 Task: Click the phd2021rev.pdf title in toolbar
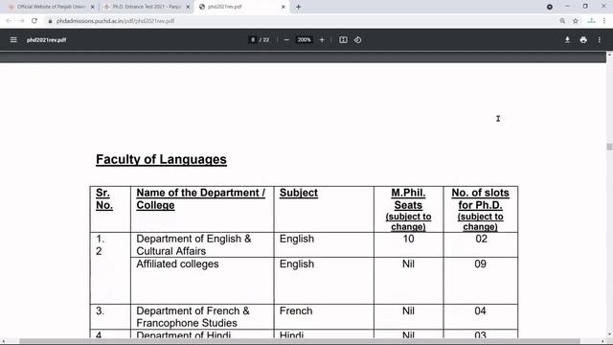coord(46,40)
